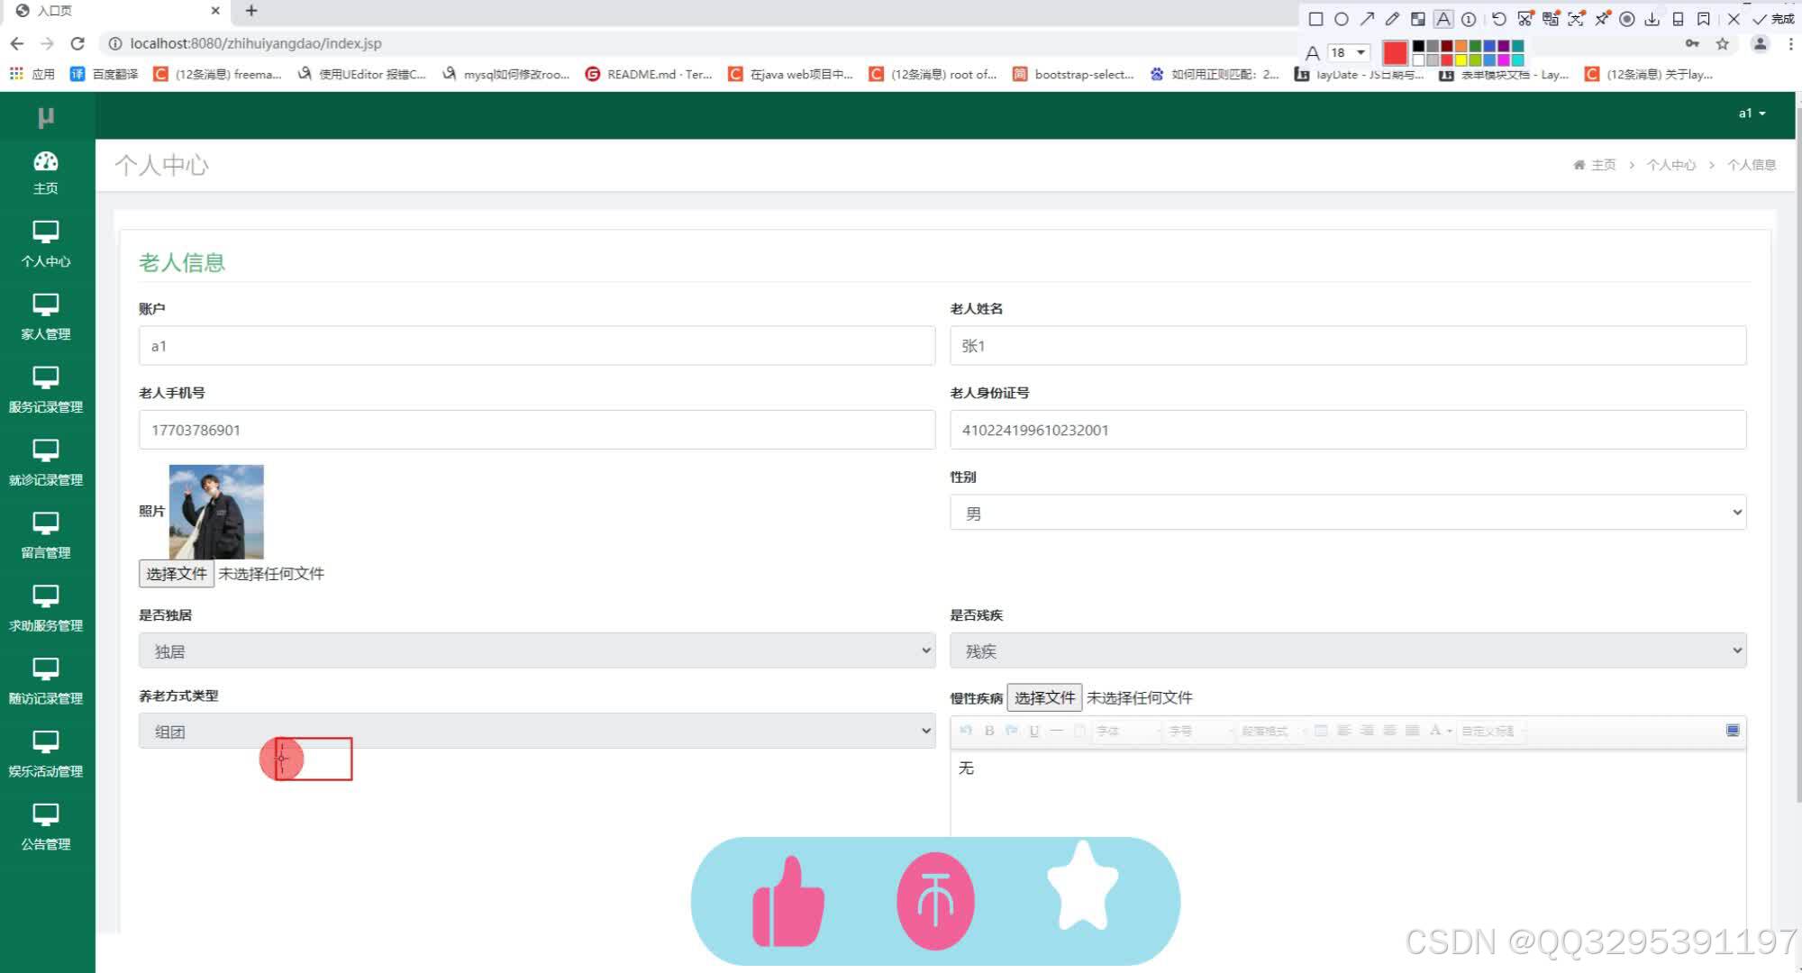
Task: Open the font size 18 dropdown
Action: (1348, 52)
